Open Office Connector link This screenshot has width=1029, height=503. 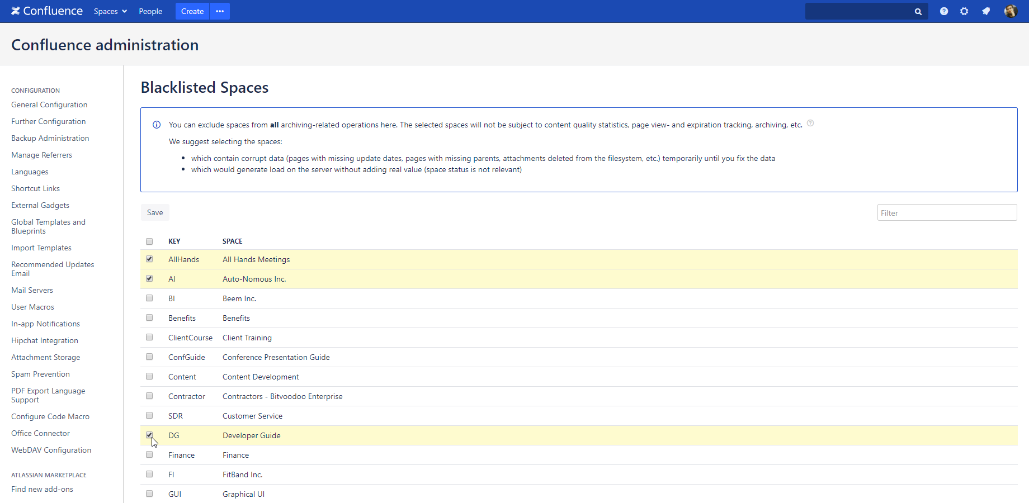41,433
